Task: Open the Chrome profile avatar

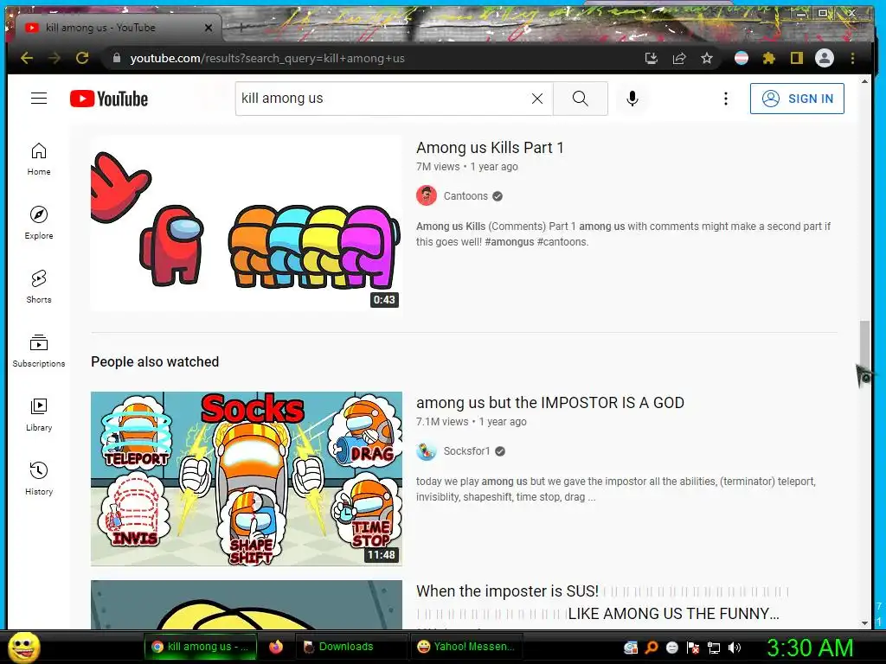Action: tap(825, 58)
